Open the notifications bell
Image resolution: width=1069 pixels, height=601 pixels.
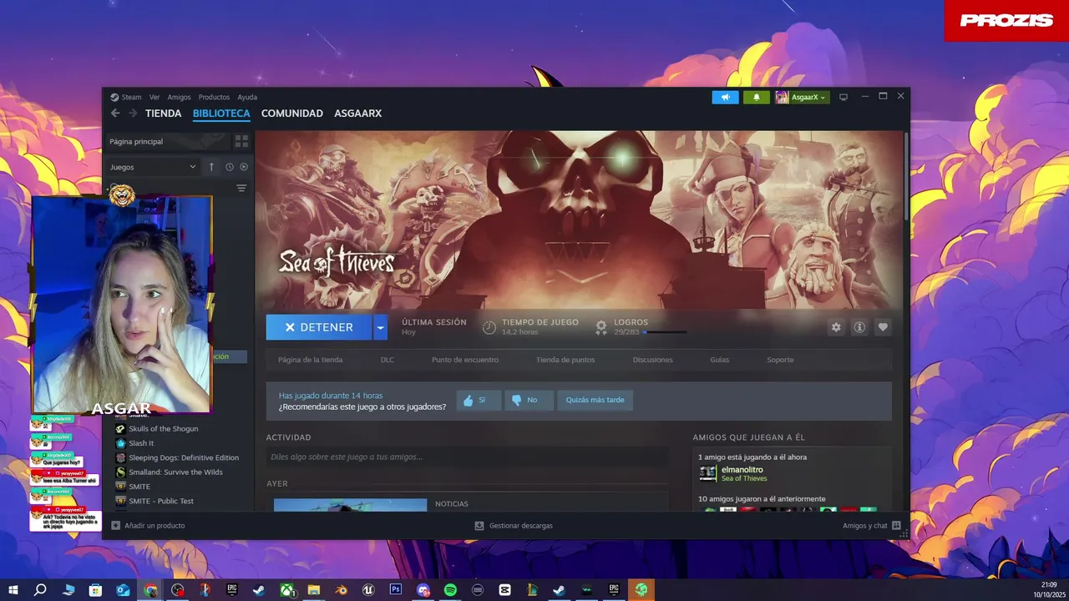[757, 98]
